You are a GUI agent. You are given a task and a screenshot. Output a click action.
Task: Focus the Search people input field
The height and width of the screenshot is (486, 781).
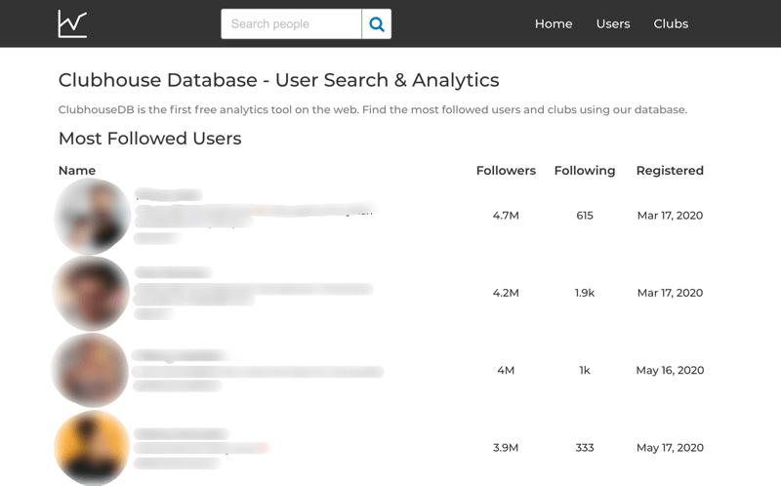pyautogui.click(x=291, y=23)
